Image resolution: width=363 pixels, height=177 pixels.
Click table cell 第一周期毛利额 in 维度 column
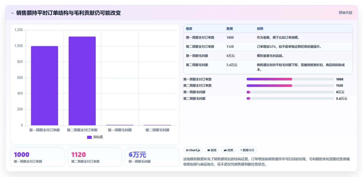(x=197, y=56)
